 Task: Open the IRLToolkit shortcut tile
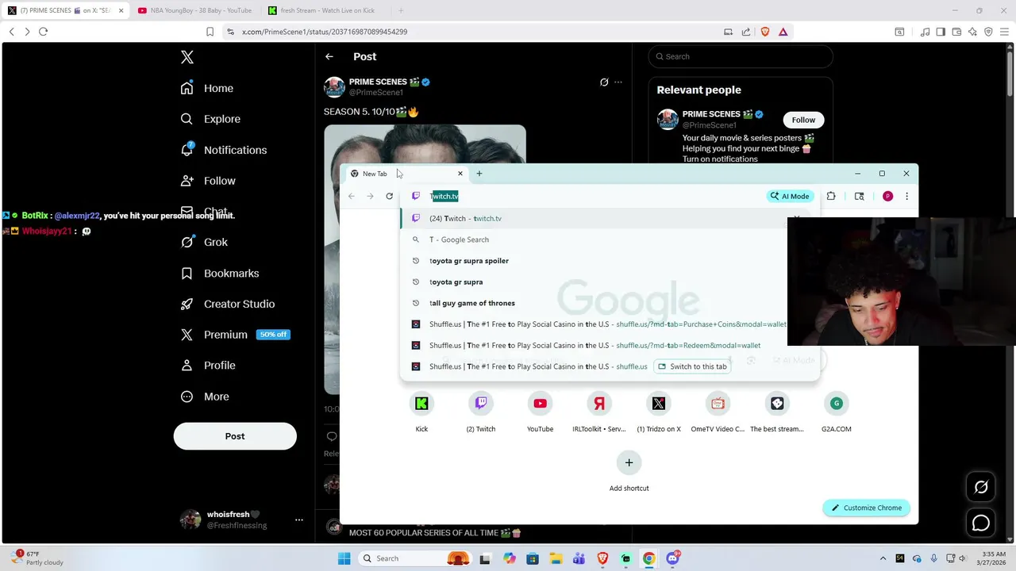point(599,412)
